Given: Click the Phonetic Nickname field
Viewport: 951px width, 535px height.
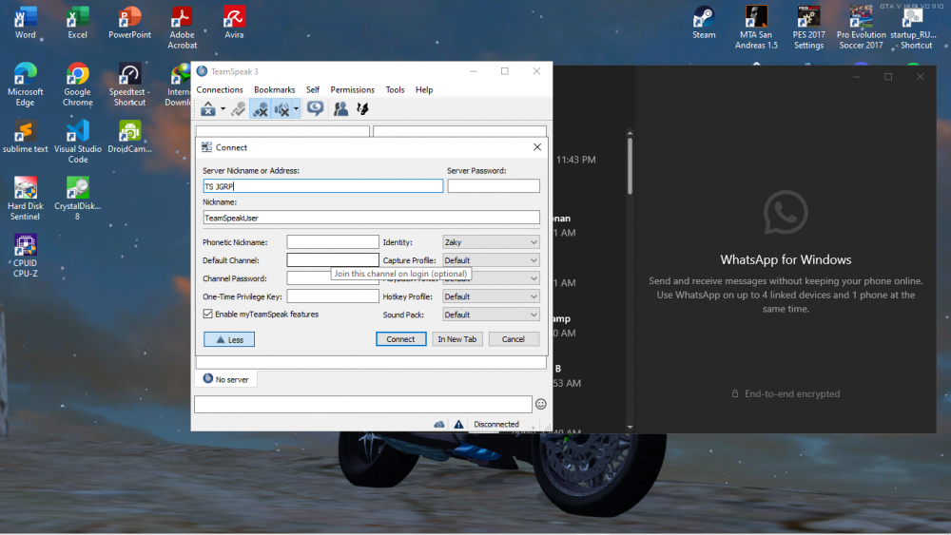Looking at the screenshot, I should pos(332,241).
